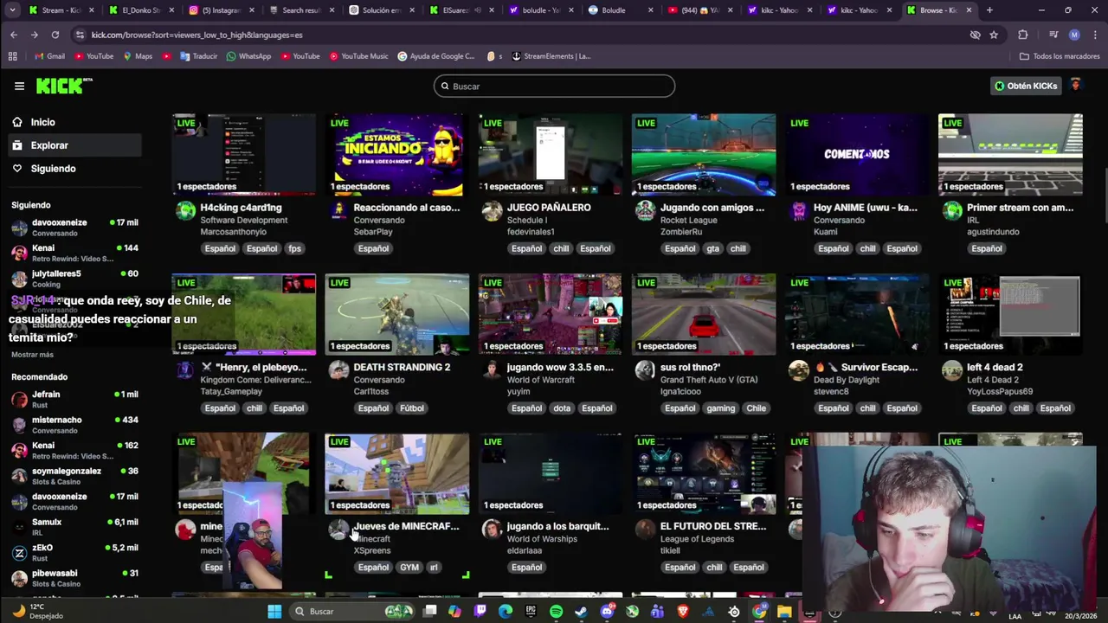Open the Rocket League category link
Viewport: 1108px width, 623px height.
coord(689,220)
